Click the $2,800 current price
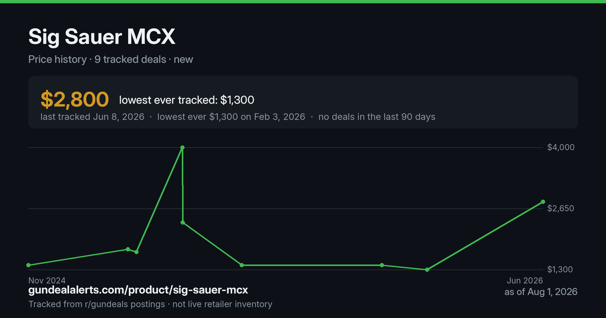This screenshot has height=318, width=606. pyautogui.click(x=75, y=99)
